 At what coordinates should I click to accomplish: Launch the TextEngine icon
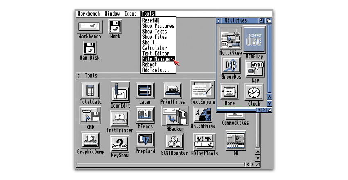(x=202, y=90)
